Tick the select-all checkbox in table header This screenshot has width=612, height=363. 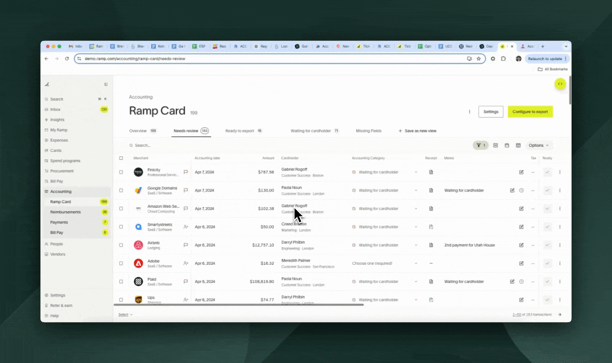[x=121, y=158]
